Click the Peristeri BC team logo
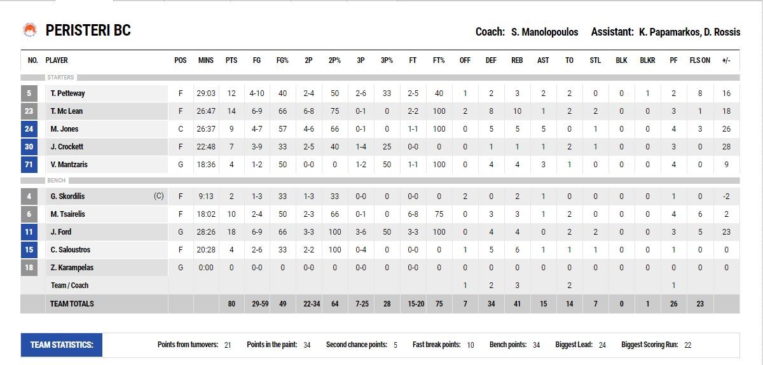 pos(29,31)
